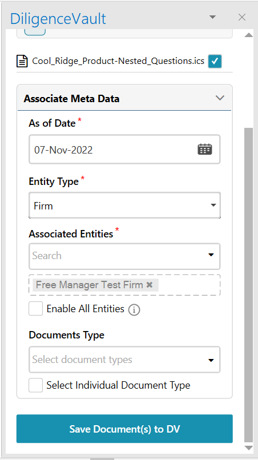Click the scrollbar up arrow
The height and width of the screenshot is (460, 258).
tap(249, 35)
